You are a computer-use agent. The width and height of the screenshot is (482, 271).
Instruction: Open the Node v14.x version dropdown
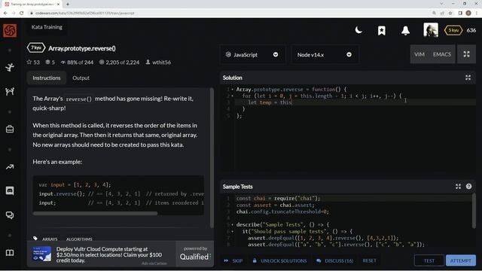point(325,55)
